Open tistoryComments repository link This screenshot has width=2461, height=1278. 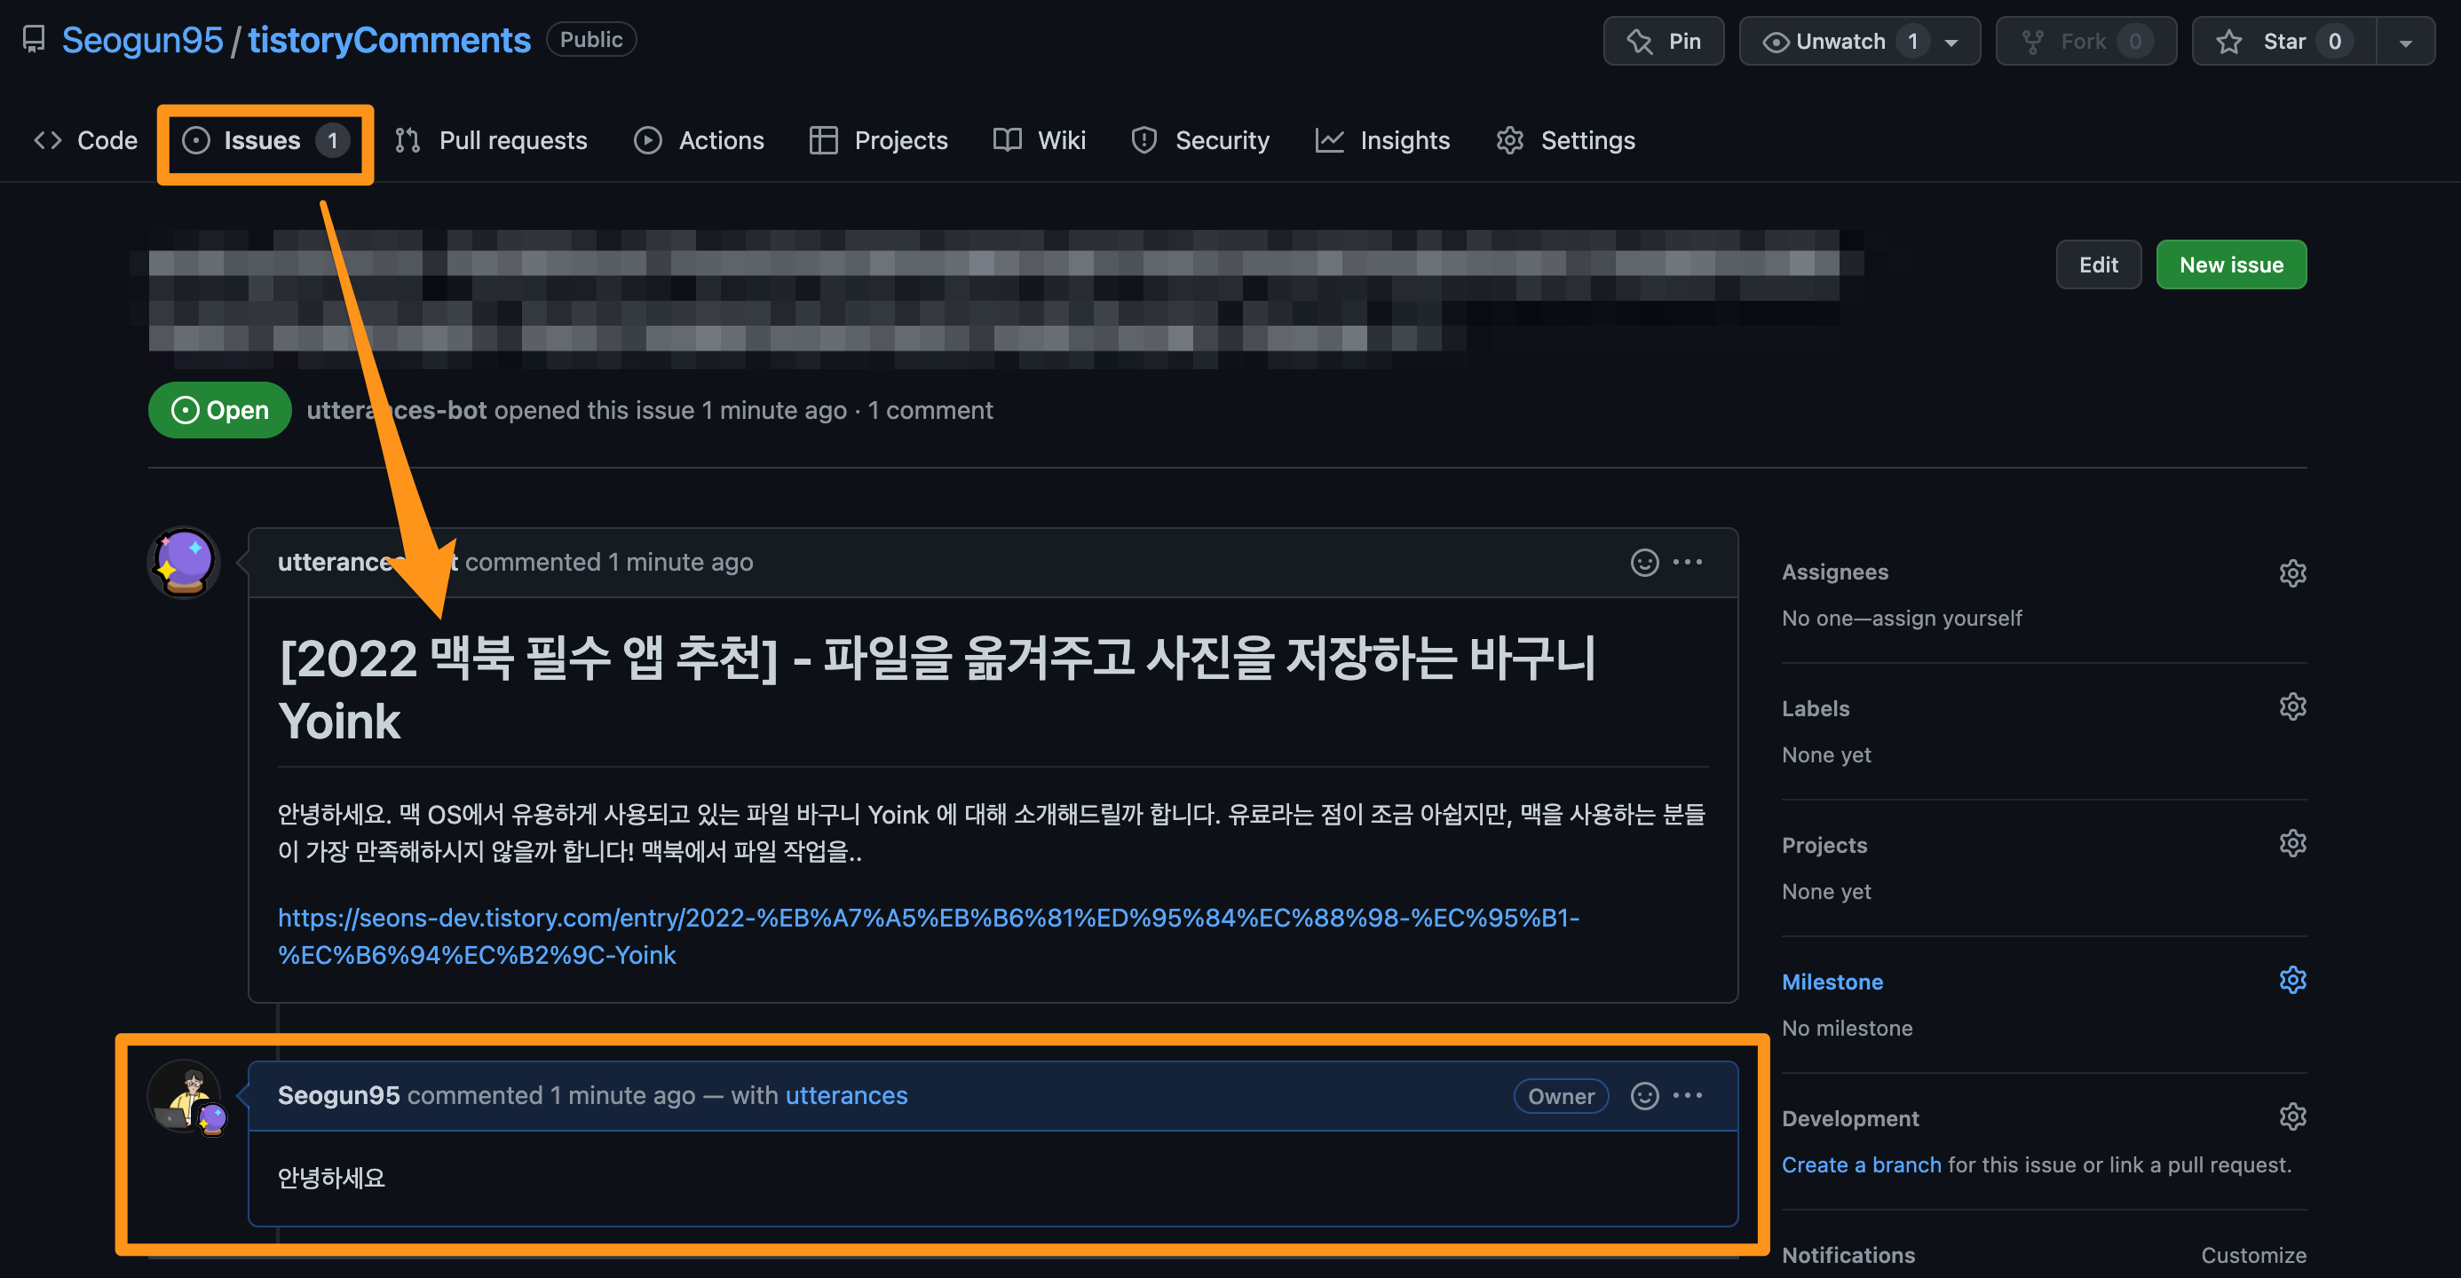point(389,40)
